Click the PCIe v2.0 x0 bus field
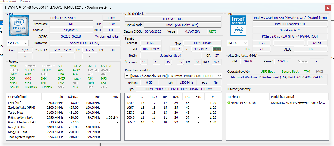This screenshot has height=146, width=334. tap(290, 36)
